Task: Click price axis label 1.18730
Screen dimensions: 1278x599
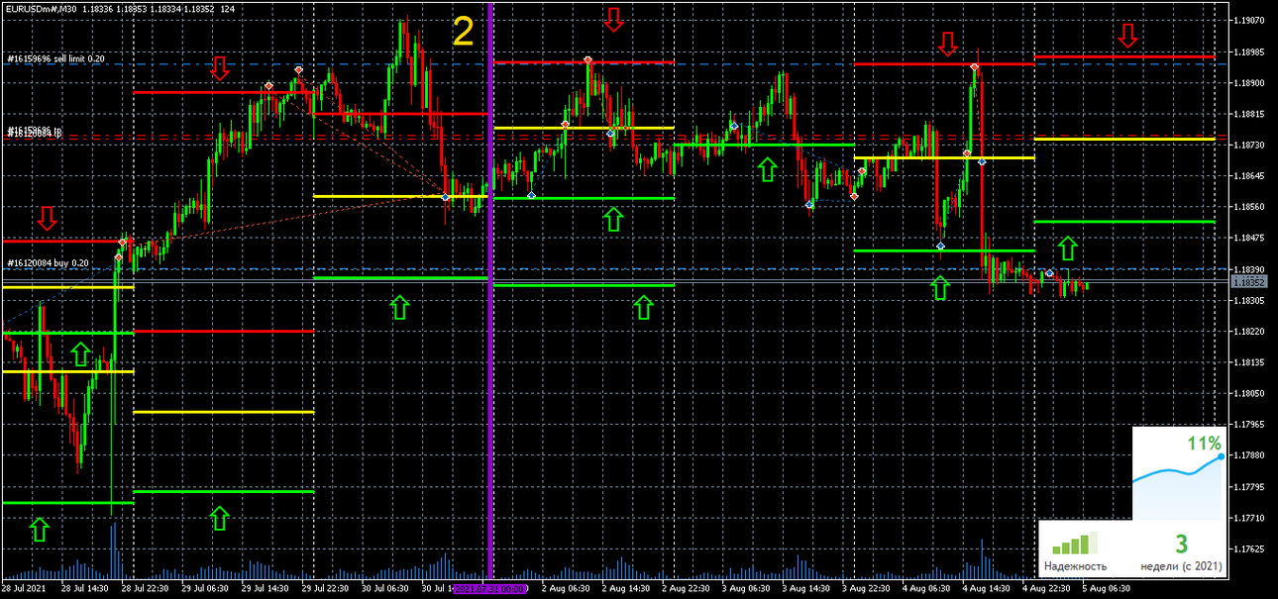Action: (x=1248, y=145)
